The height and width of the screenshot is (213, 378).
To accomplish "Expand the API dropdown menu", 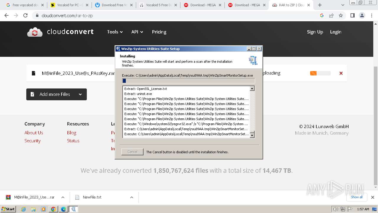I will pos(137,32).
